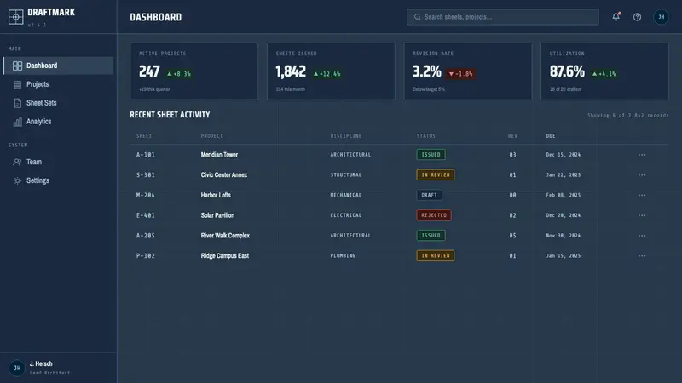Image resolution: width=682 pixels, height=383 pixels.
Task: Select sheet S-301
Action: (x=145, y=175)
